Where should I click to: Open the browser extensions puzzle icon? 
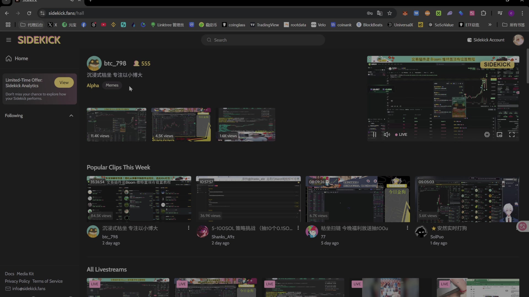coord(484,13)
